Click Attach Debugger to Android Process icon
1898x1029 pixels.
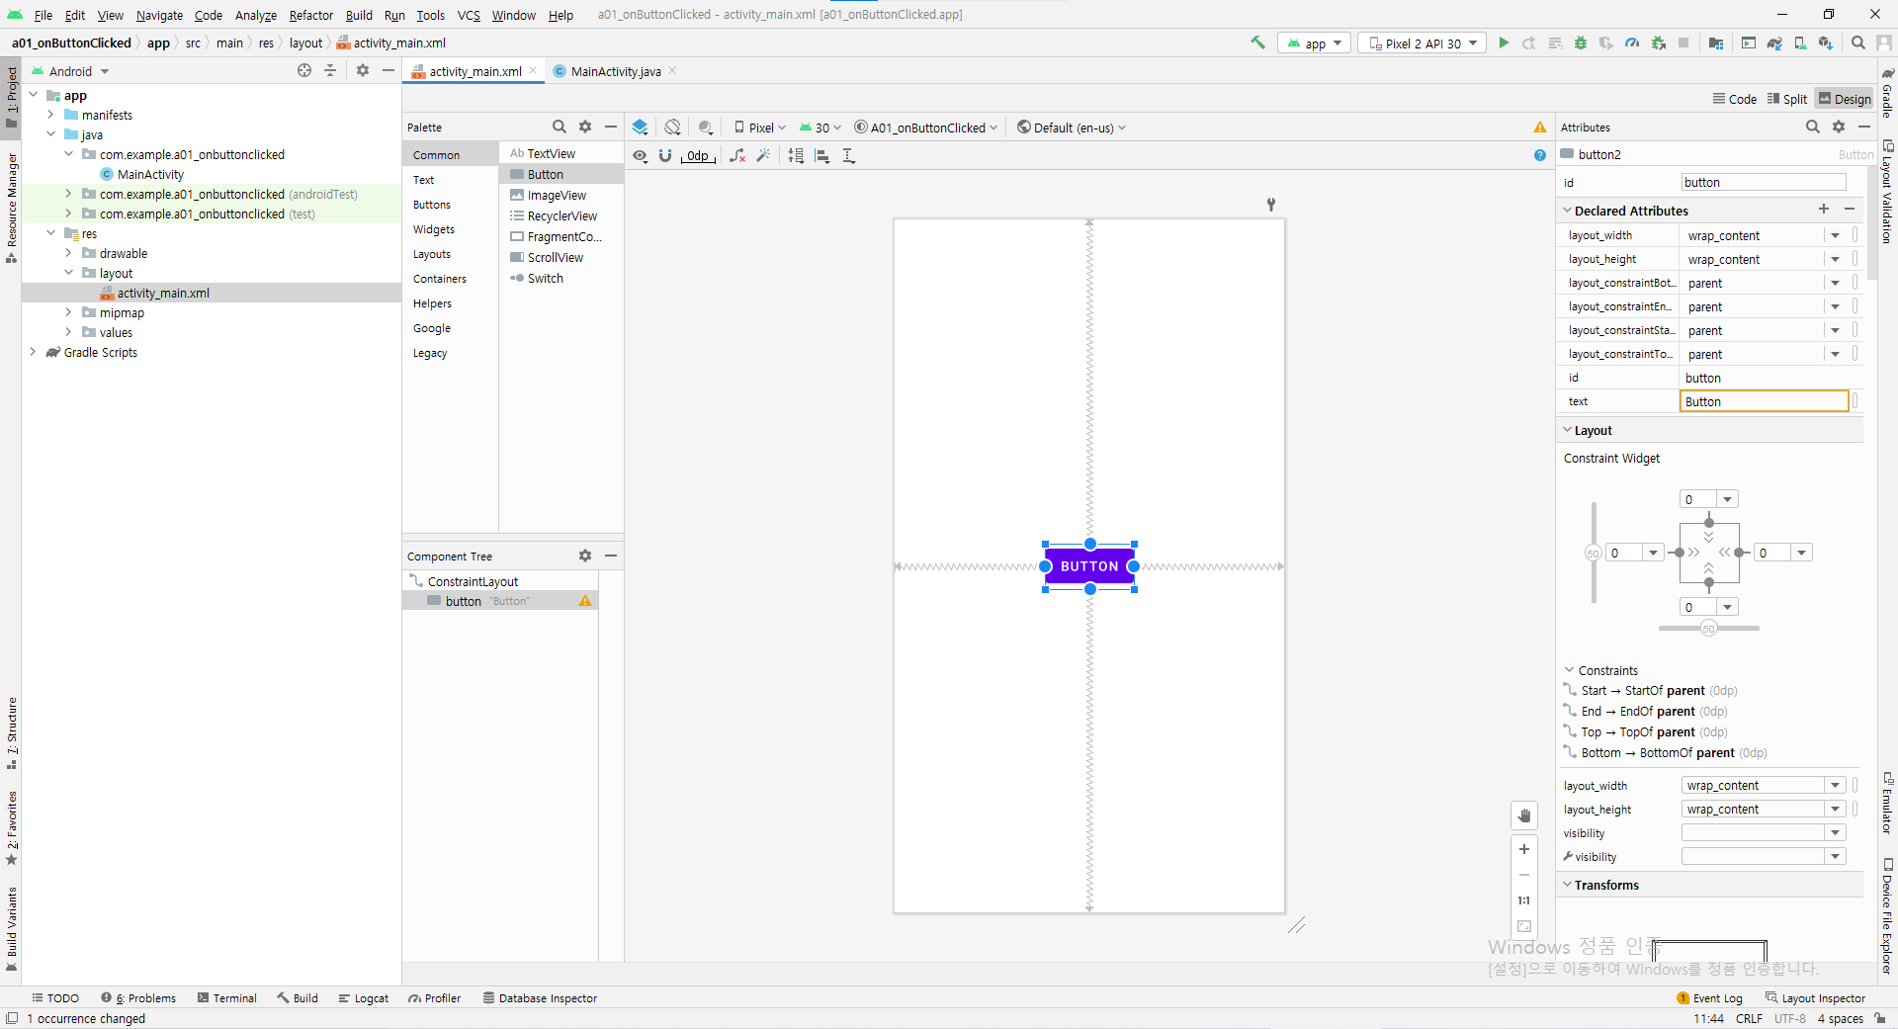1659,43
